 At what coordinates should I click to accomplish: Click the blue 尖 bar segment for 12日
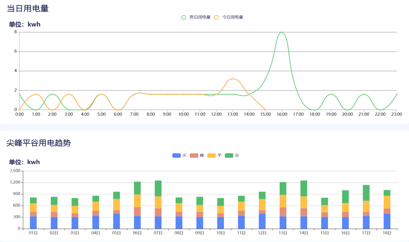(x=262, y=221)
